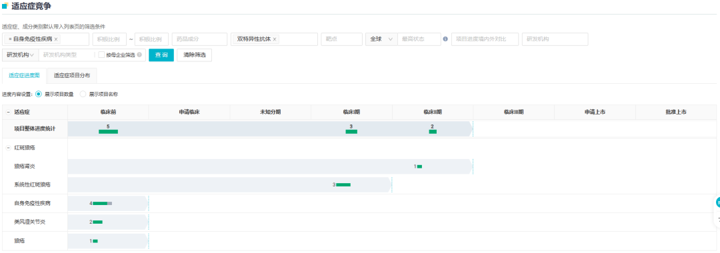Click the 系统性红斑狼疮 progress bar labeled 3
Screen dimensions: 720x253
343,184
